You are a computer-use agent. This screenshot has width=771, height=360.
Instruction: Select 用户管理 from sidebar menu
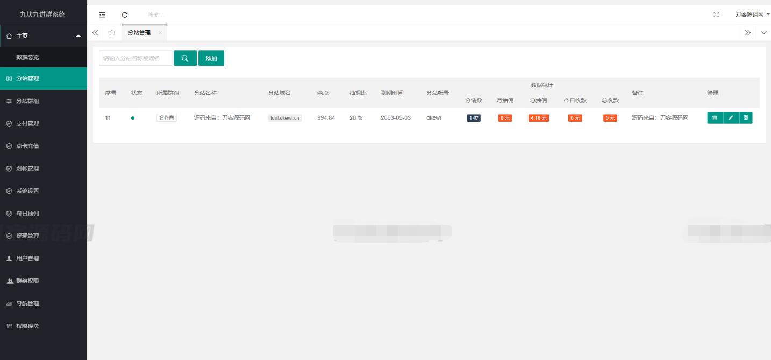click(27, 259)
